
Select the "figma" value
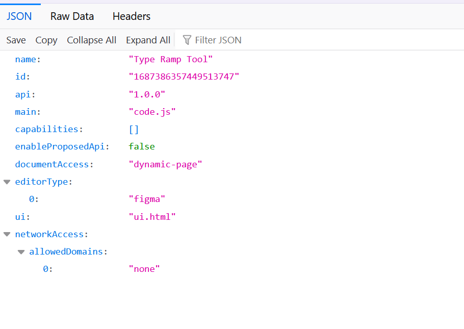[147, 199]
